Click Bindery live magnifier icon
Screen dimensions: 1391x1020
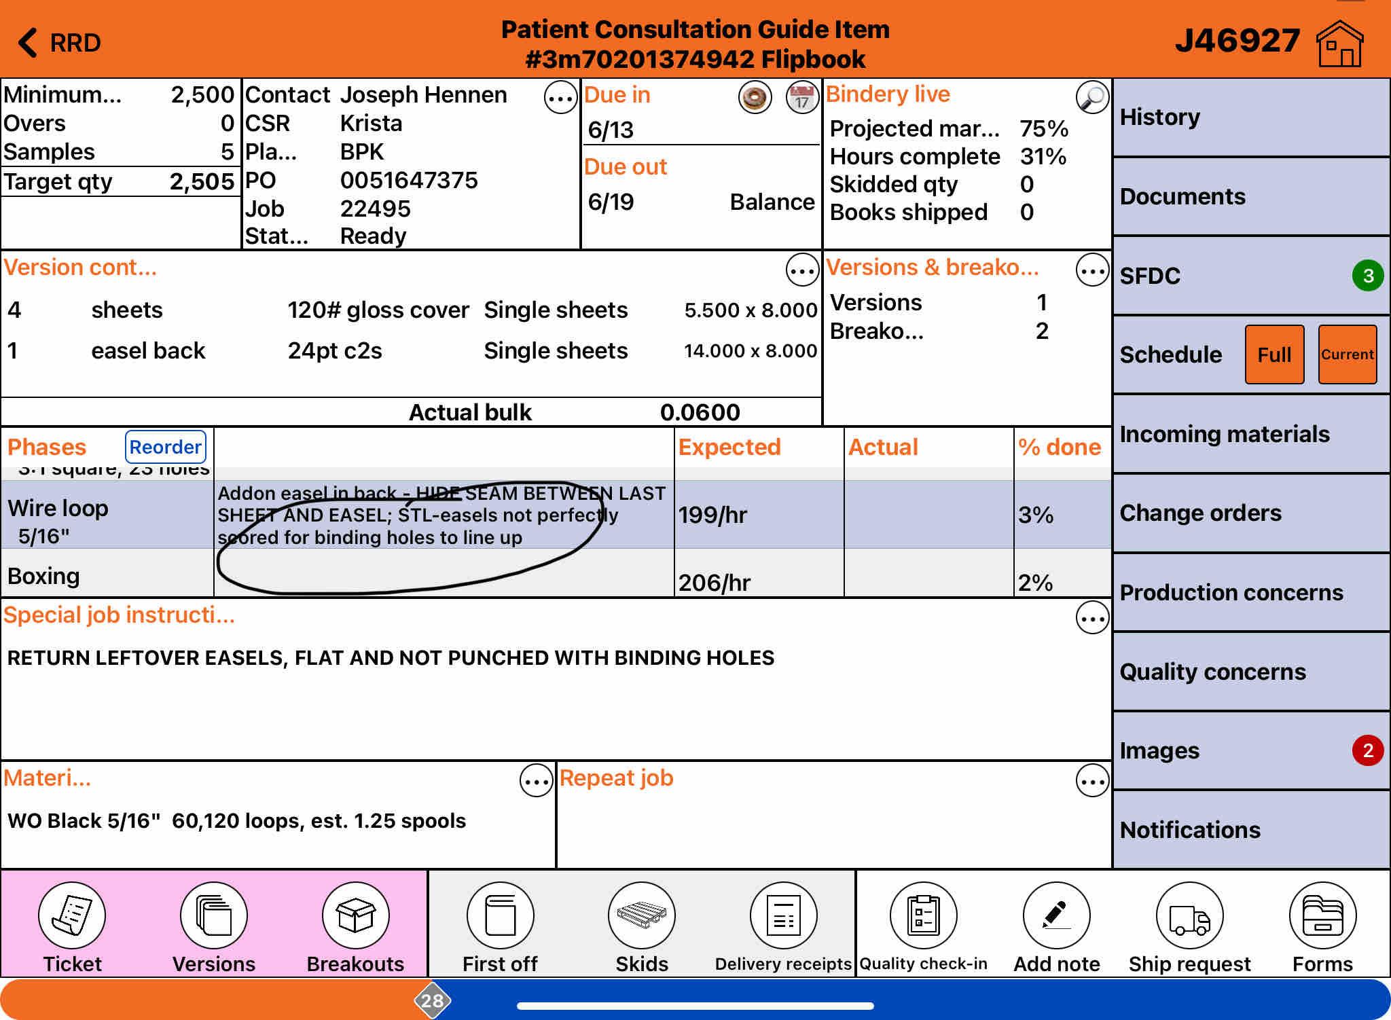click(1092, 98)
